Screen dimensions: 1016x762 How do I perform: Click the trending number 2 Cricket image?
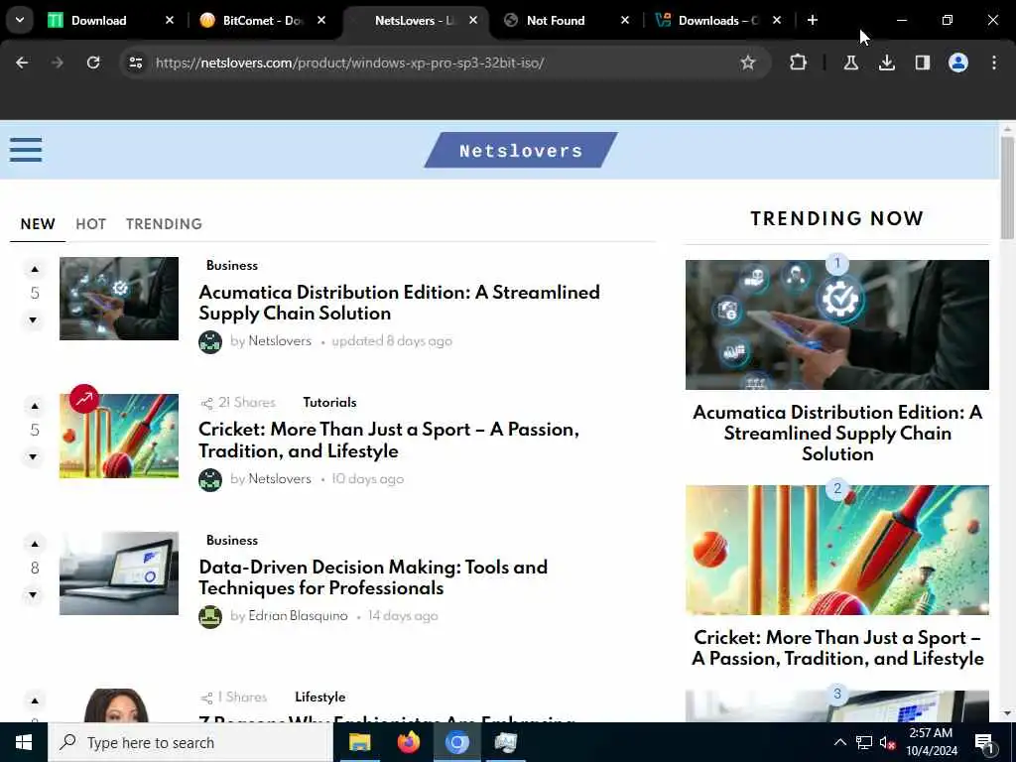(837, 550)
